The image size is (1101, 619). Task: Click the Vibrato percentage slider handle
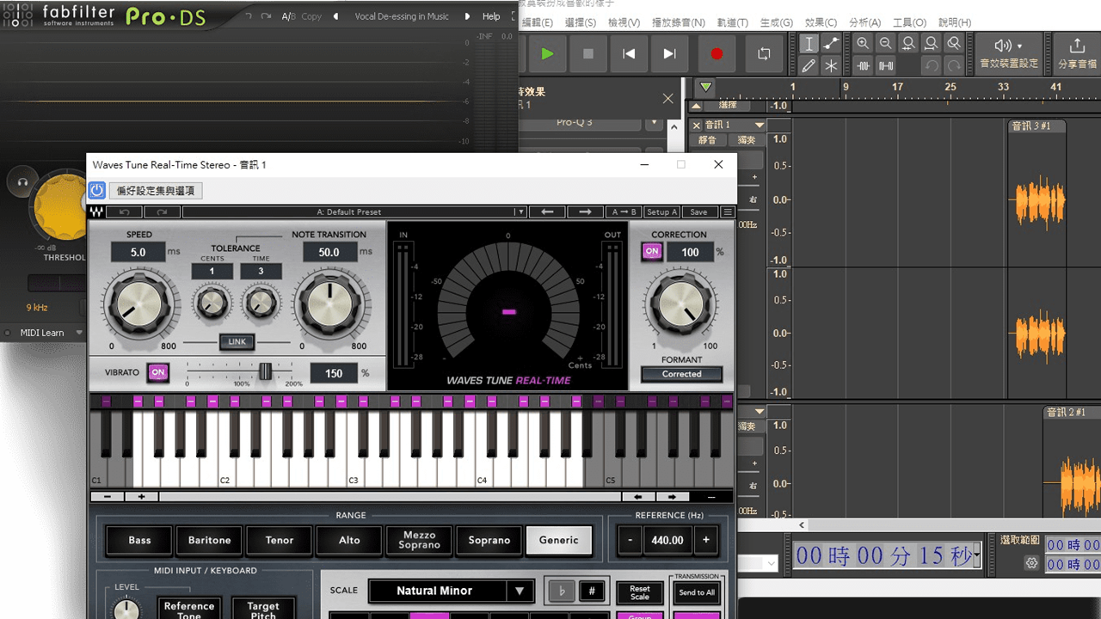(x=265, y=371)
